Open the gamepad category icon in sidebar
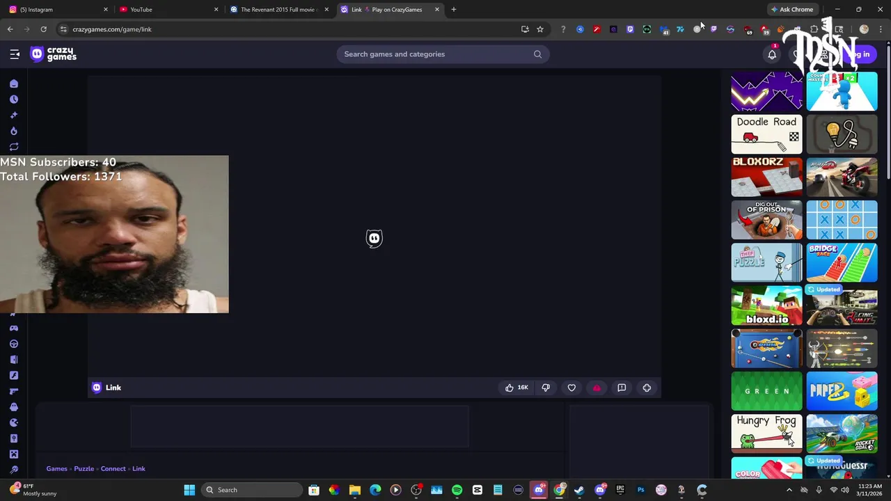 point(13,328)
